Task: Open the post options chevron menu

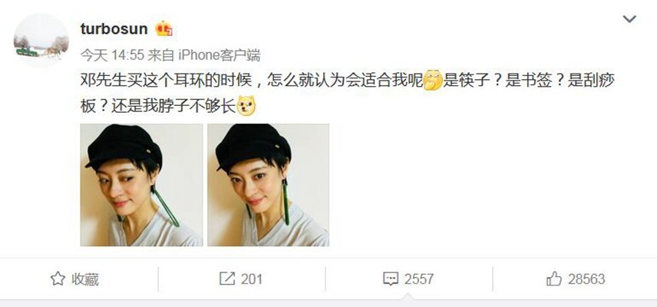Action: pyautogui.click(x=629, y=19)
